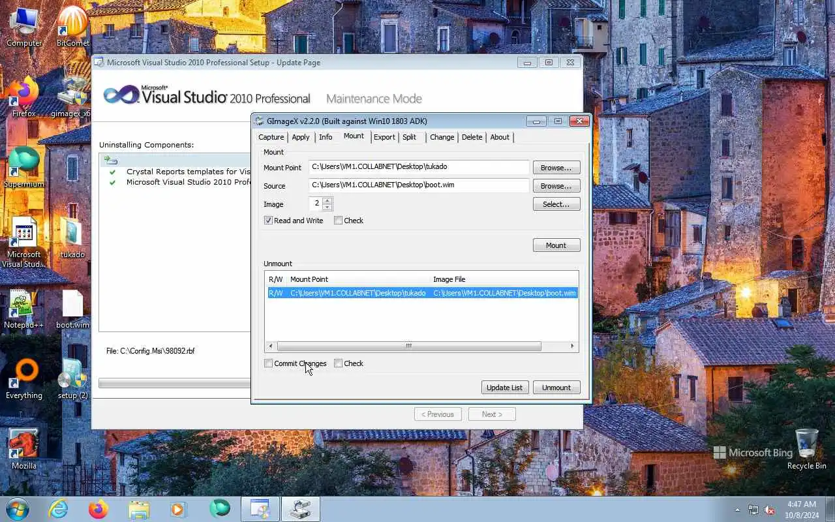
Task: Click the R/W column header
Action: [x=276, y=279]
